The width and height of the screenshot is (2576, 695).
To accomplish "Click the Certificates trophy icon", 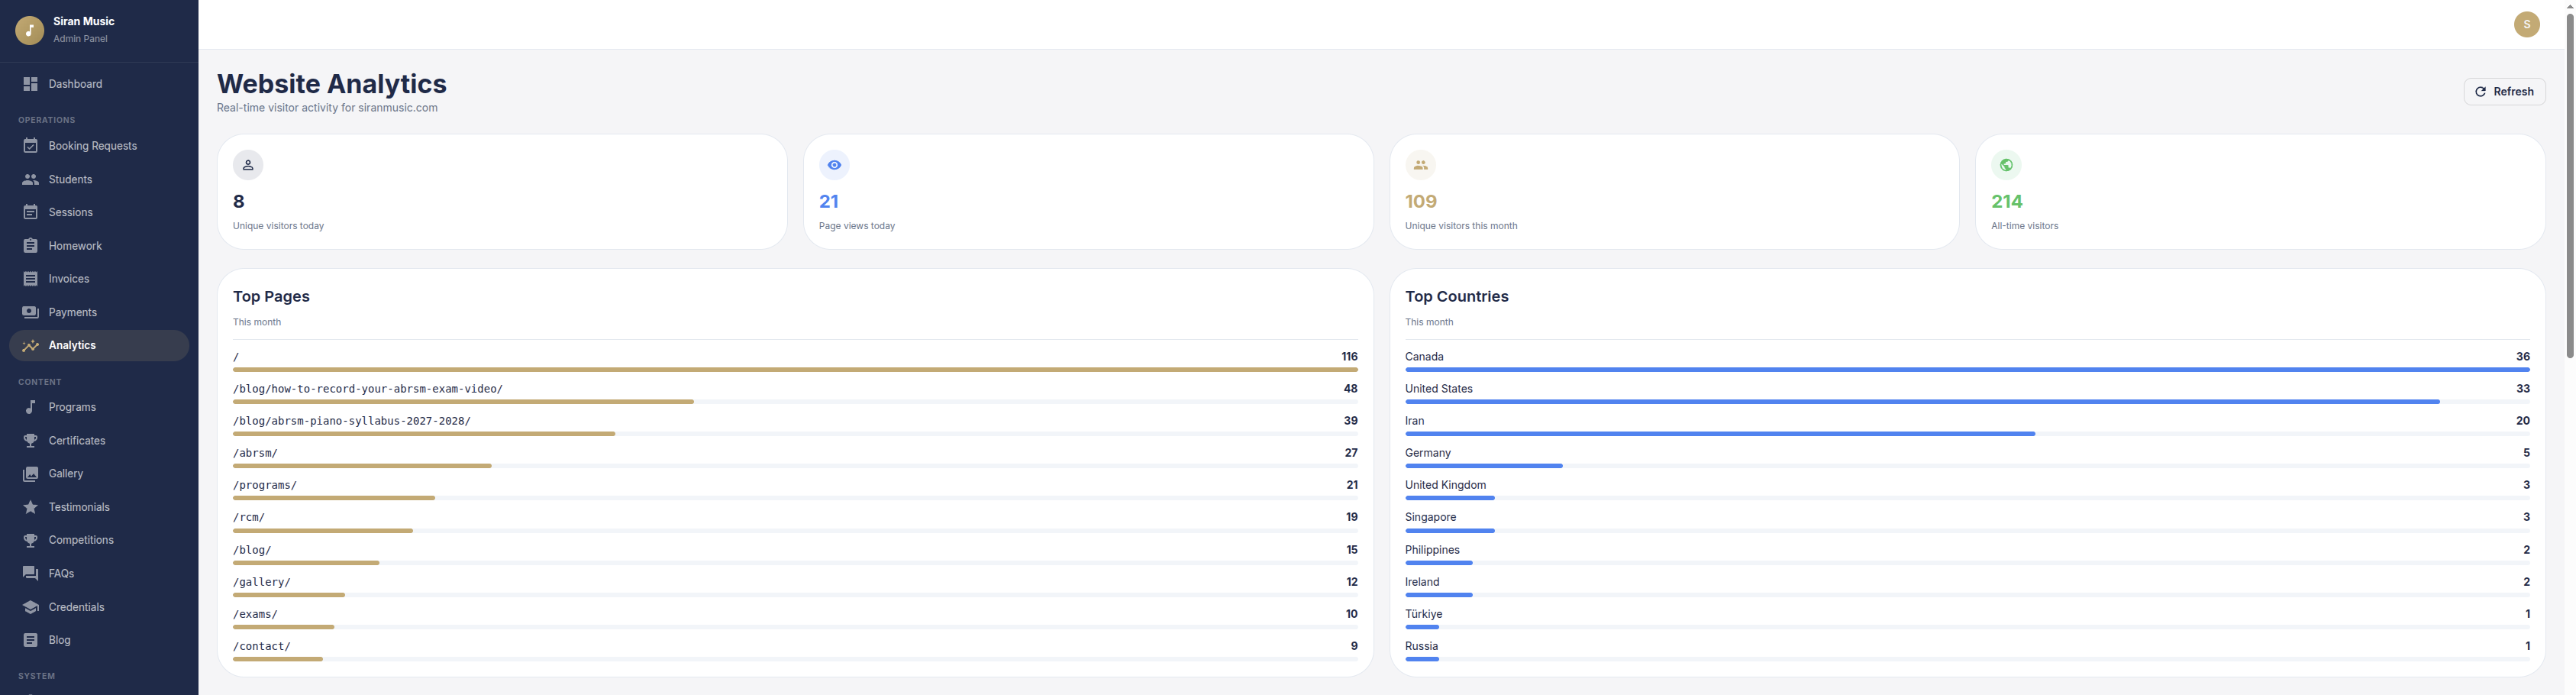I will [31, 440].
